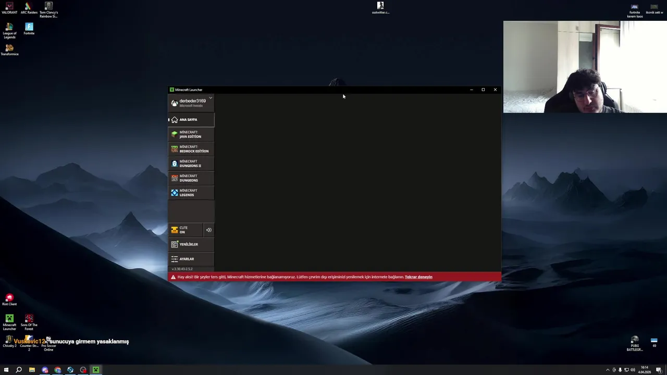Select the ssstwitter desktop file
Image resolution: width=667 pixels, height=375 pixels.
pyautogui.click(x=380, y=8)
